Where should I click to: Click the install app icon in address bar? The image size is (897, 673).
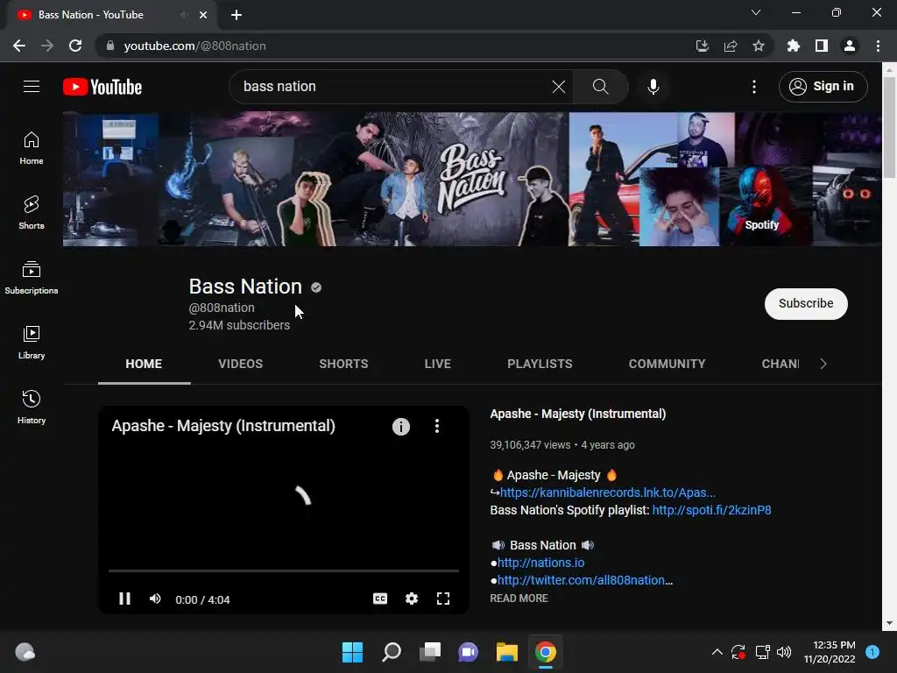[x=702, y=46]
